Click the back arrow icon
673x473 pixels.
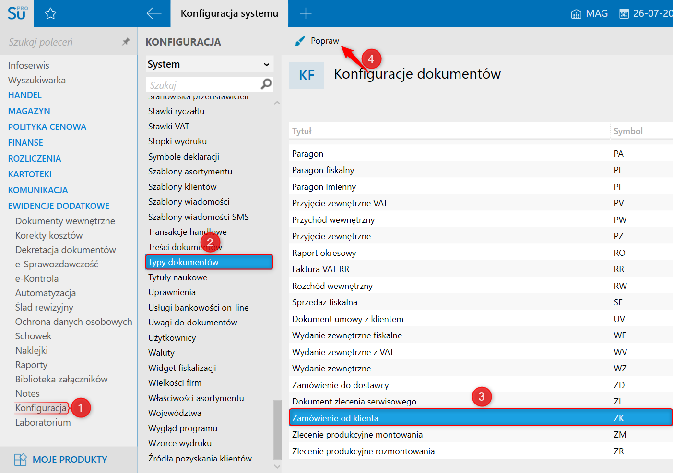(x=154, y=13)
